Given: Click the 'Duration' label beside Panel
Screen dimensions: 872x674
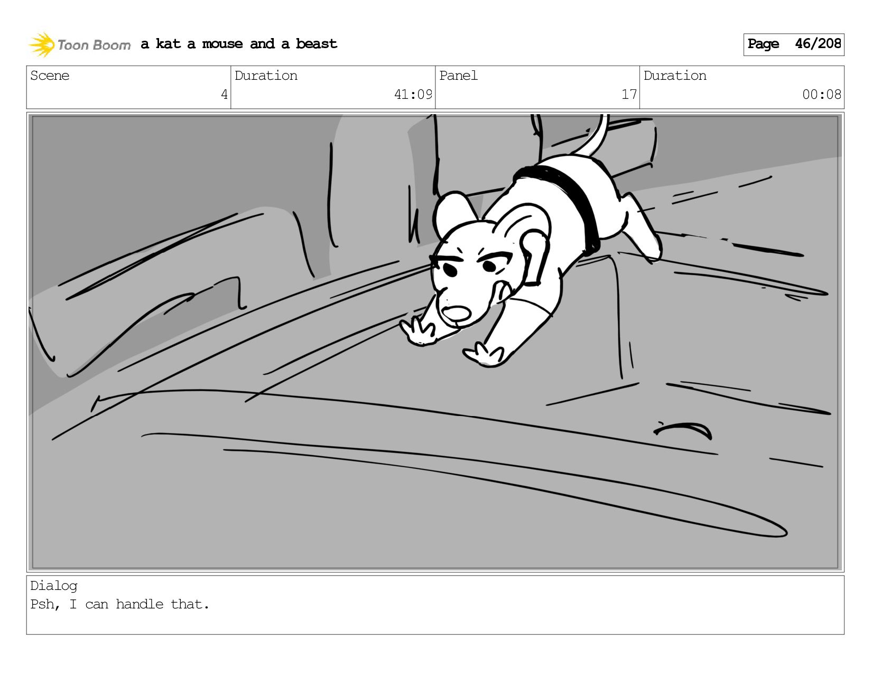Looking at the screenshot, I should click(675, 76).
